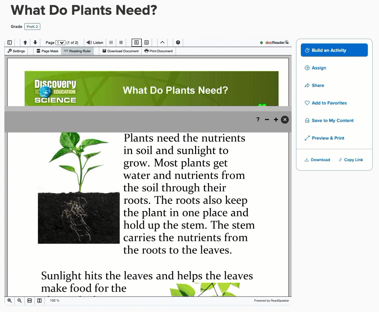379x312 pixels.
Task: Collapse the toolbar with the chevron
Action: 162,43
